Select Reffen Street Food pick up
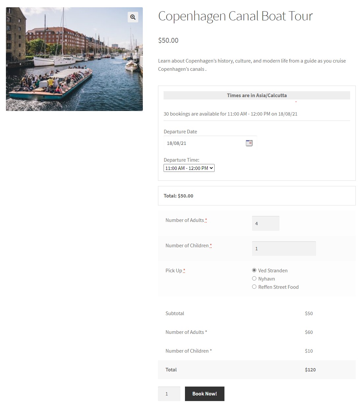Screen dimensions: 363x405 click(x=254, y=287)
